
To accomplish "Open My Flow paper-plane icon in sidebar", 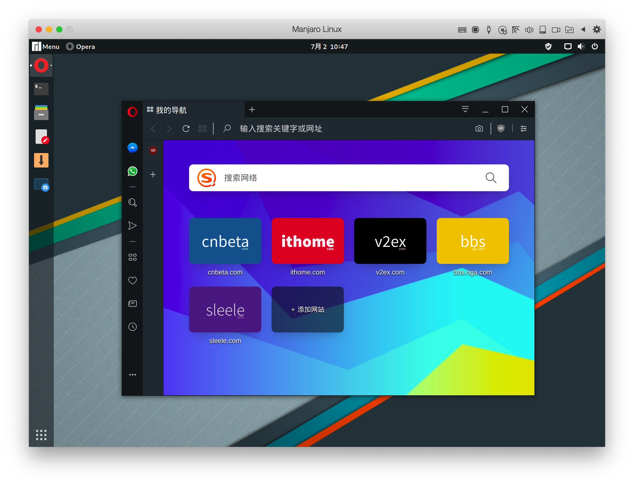I will tap(132, 225).
